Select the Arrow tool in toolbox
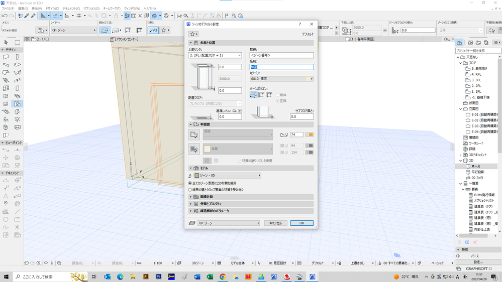 point(6,42)
